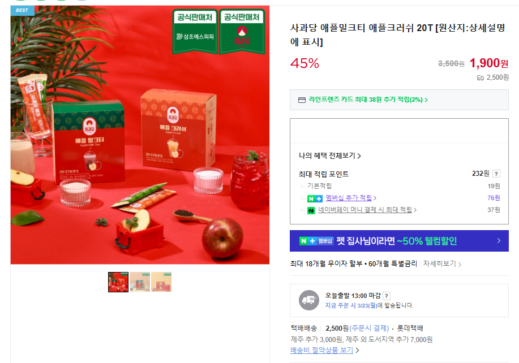Click the question mark next to 오늘출발 13:00 마감
The image size is (519, 363).
coord(386,296)
